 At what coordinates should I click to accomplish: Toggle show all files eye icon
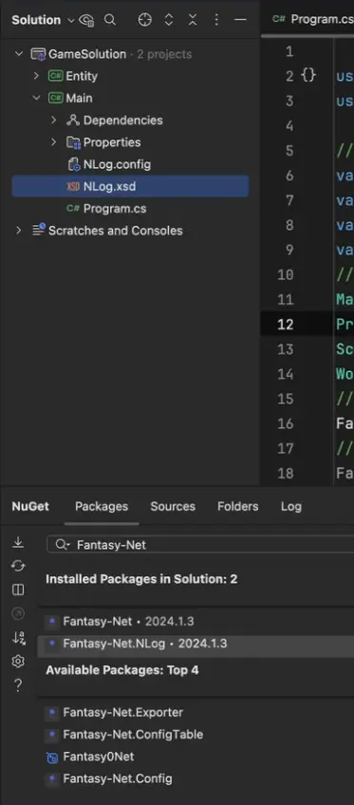(x=86, y=20)
